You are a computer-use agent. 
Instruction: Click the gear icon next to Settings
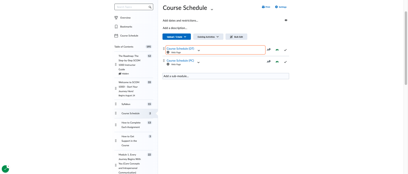pyautogui.click(x=276, y=7)
